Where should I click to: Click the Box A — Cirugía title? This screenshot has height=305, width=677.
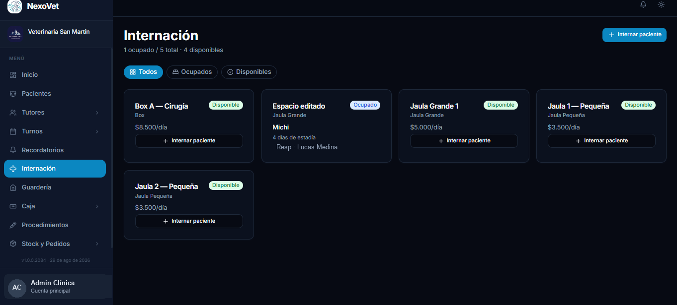coord(162,106)
